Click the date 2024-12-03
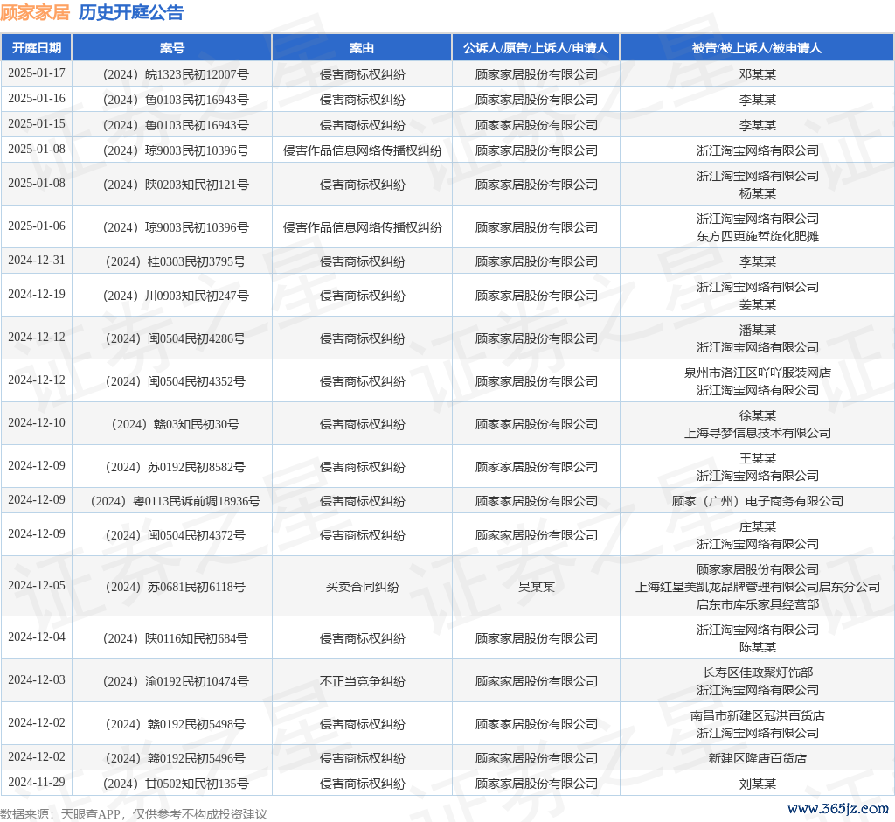 (37, 679)
